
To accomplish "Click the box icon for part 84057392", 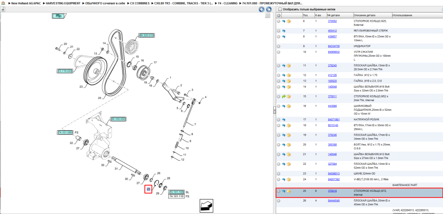I will [289, 179].
